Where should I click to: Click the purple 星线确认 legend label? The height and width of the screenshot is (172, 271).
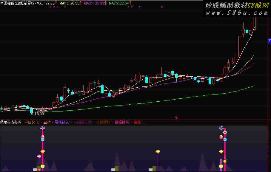click(x=62, y=122)
